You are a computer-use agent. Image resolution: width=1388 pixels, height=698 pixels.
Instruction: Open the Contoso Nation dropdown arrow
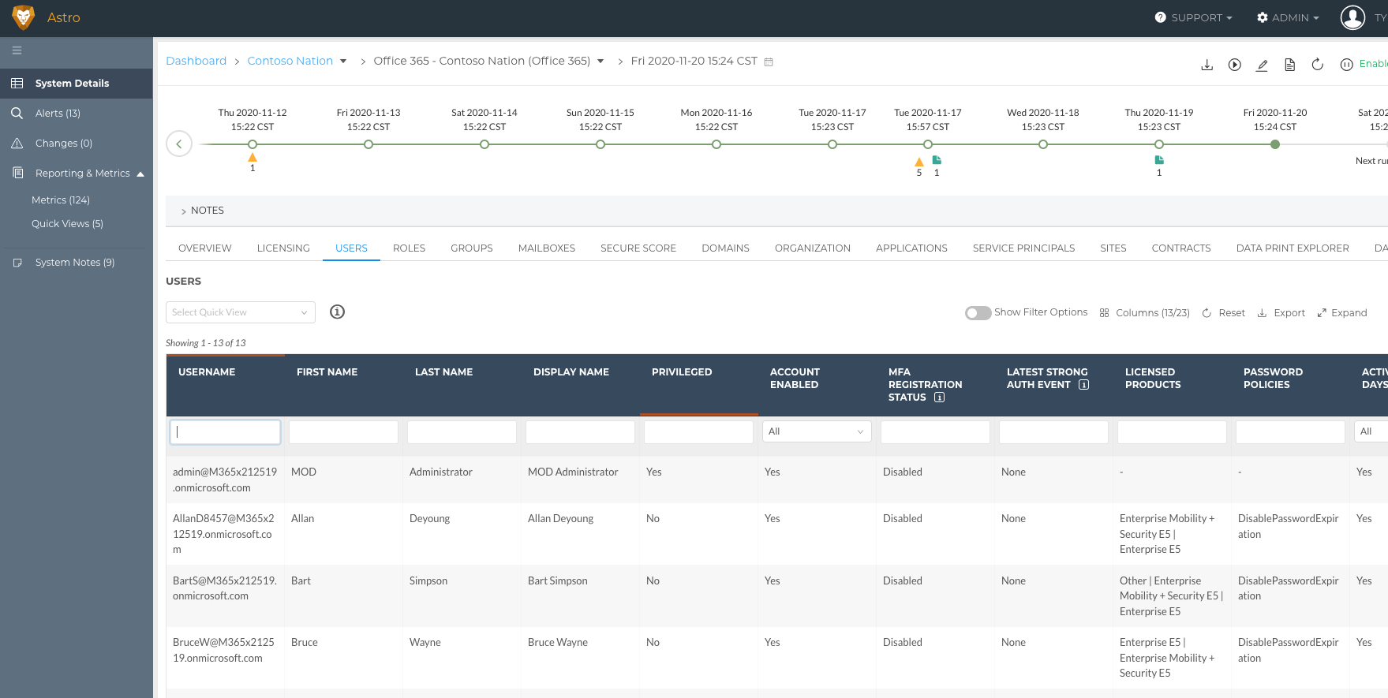click(343, 62)
